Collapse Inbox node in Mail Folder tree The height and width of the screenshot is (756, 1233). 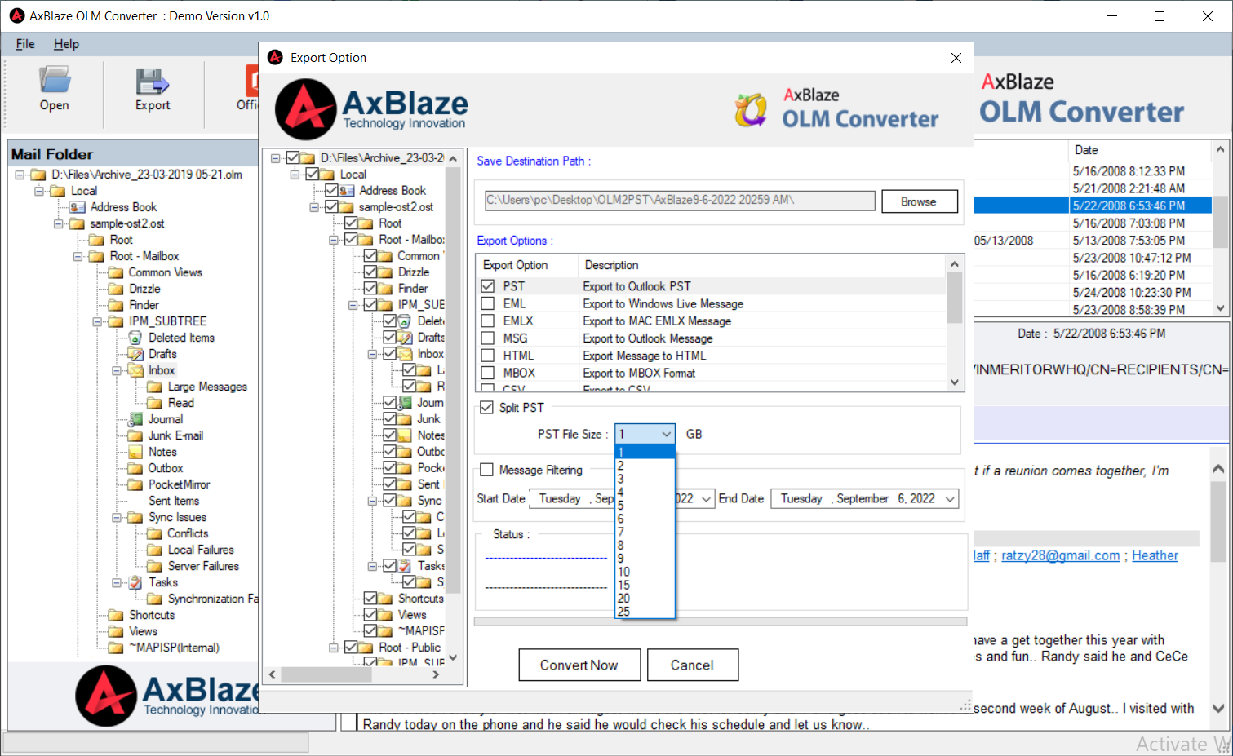117,370
